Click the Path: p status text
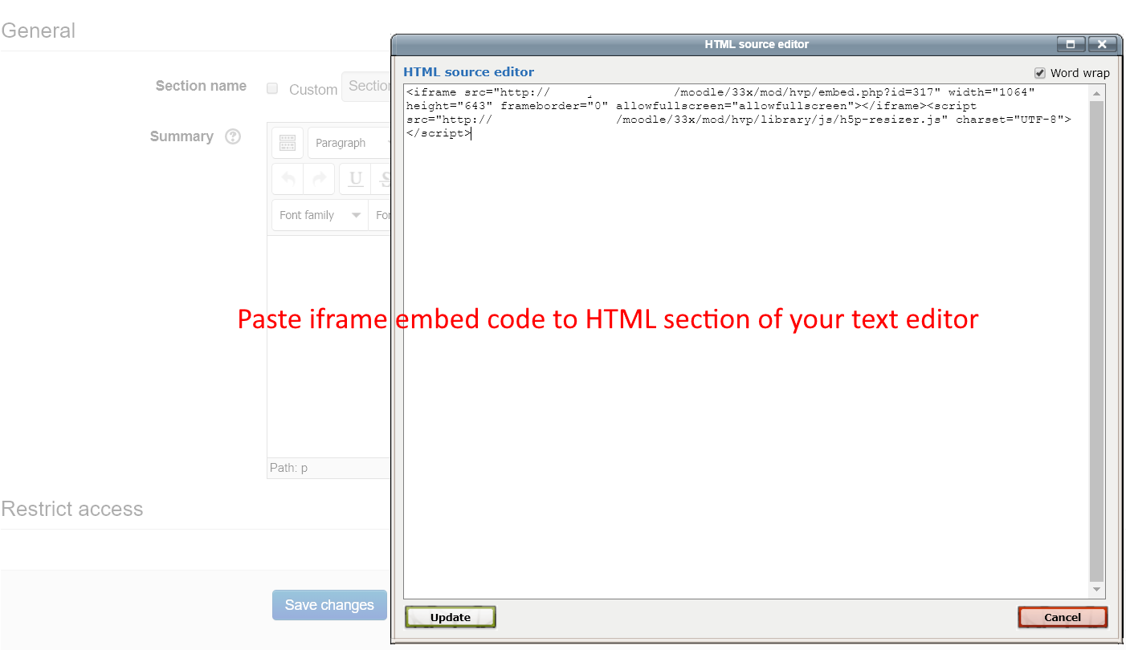The height and width of the screenshot is (654, 1126). point(288,467)
